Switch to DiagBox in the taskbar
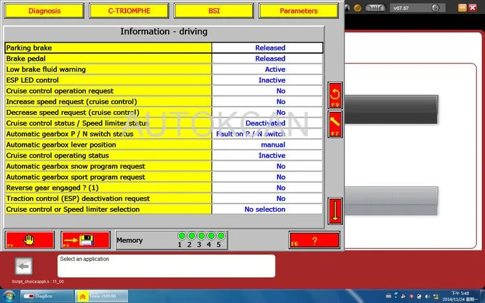The image size is (485, 303). click(x=47, y=296)
